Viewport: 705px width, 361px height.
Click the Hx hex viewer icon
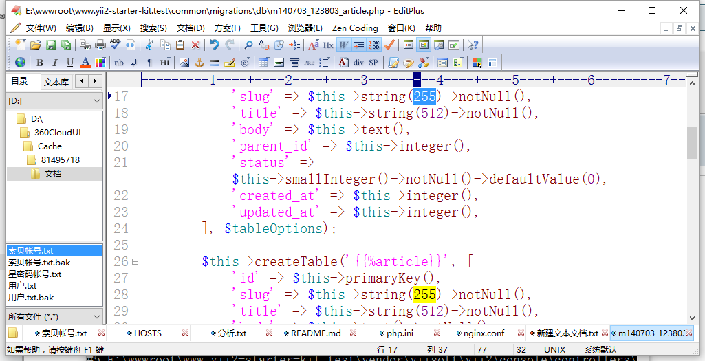coord(328,45)
